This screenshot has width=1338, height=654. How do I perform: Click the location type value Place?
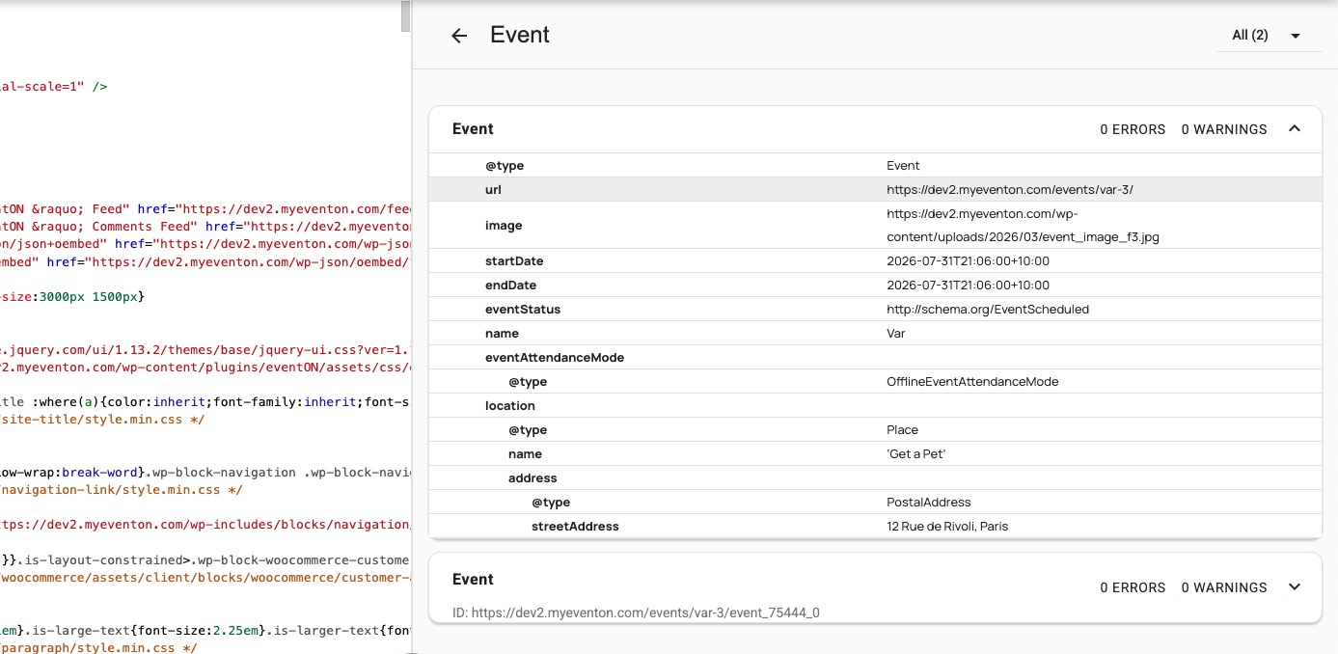[903, 430]
